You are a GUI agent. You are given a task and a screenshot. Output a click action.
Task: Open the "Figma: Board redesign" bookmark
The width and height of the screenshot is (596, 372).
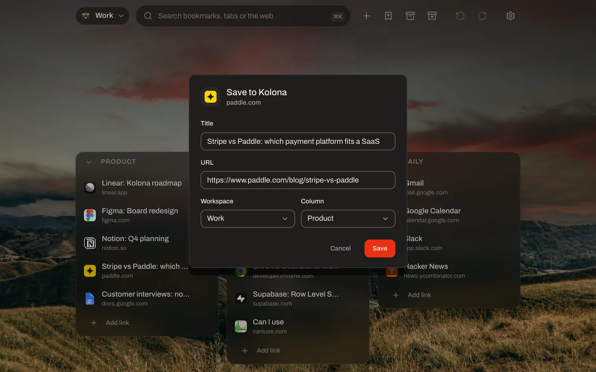click(140, 211)
